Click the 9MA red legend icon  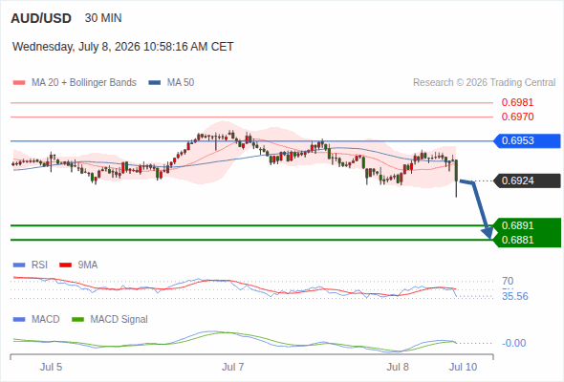[65, 265]
